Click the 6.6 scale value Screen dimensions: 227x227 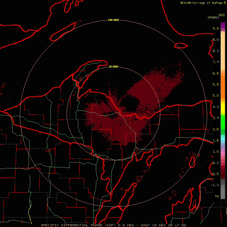click(x=216, y=73)
